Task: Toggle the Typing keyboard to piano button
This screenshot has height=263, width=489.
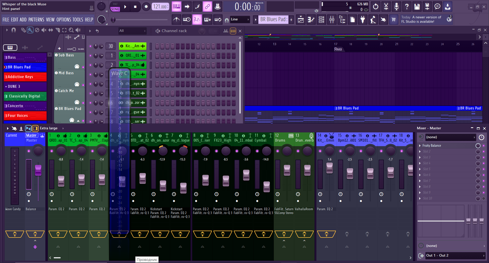Action: (x=176, y=7)
